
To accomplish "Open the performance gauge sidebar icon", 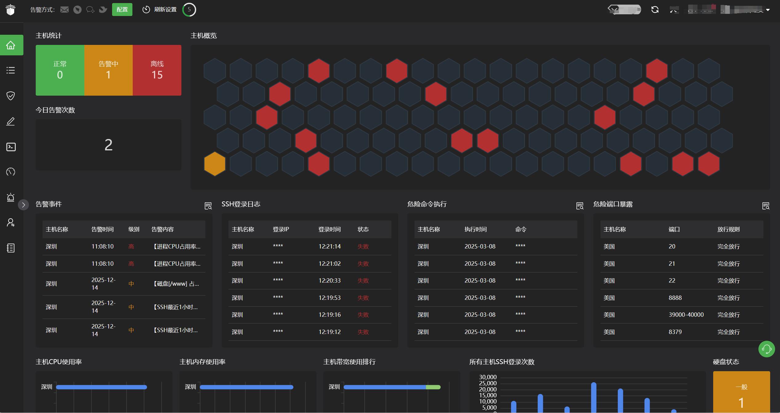I will pyautogui.click(x=11, y=172).
